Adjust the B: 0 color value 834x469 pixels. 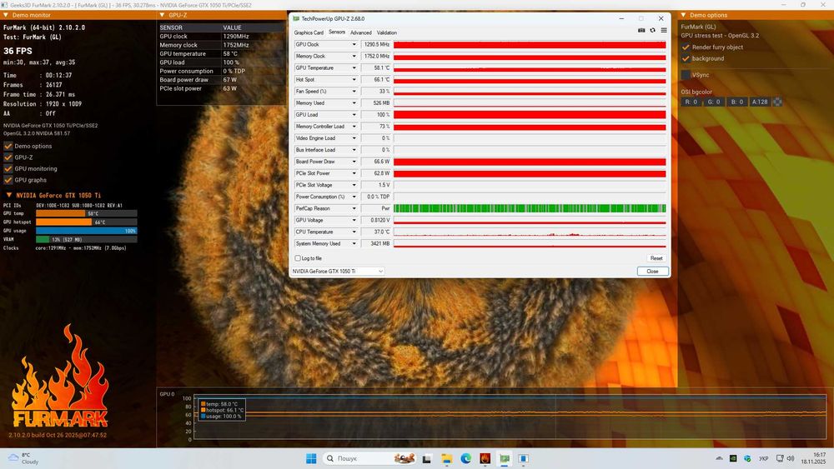tap(736, 102)
